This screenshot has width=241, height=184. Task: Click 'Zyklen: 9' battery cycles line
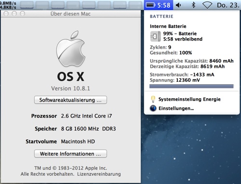pos(161,47)
